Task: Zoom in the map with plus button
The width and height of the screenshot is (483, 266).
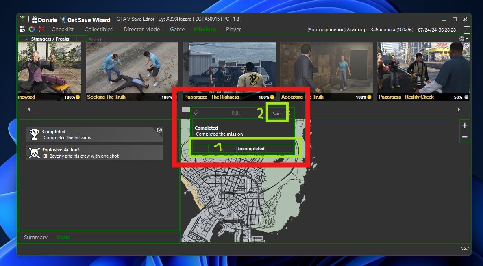Action: 465,125
